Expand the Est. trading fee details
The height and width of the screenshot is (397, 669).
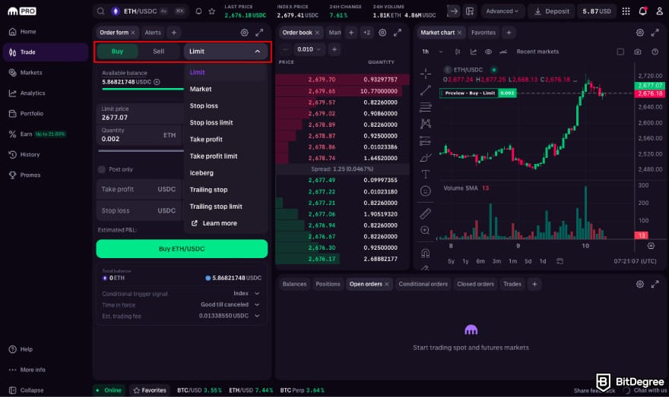(x=230, y=316)
